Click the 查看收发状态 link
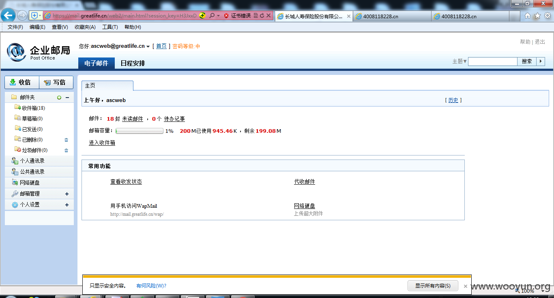The width and height of the screenshot is (554, 298). point(126,182)
